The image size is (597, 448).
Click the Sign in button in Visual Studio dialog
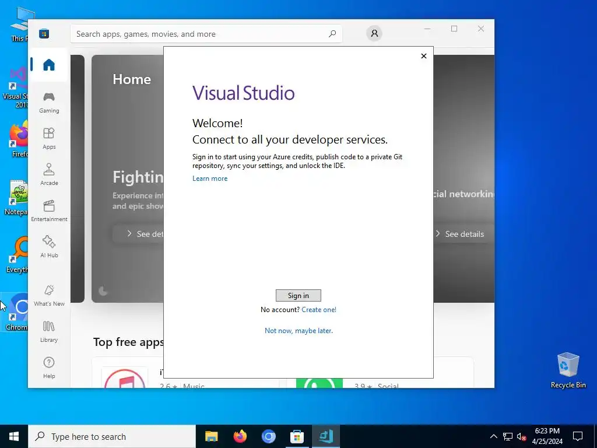click(298, 296)
